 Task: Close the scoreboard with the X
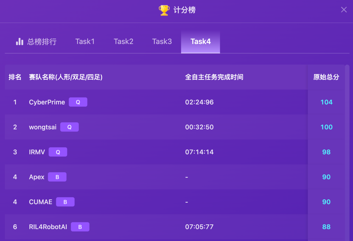point(344,10)
